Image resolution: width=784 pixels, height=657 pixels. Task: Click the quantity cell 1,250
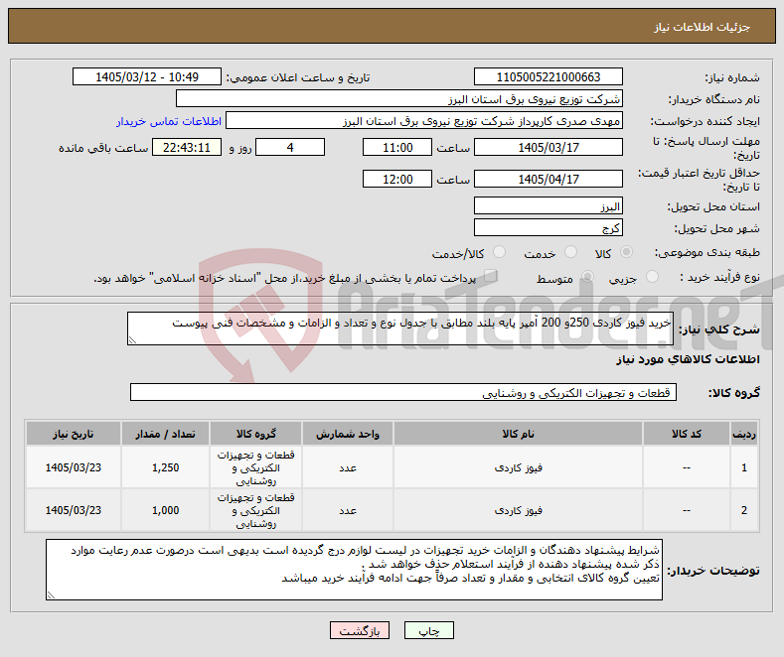(x=165, y=467)
